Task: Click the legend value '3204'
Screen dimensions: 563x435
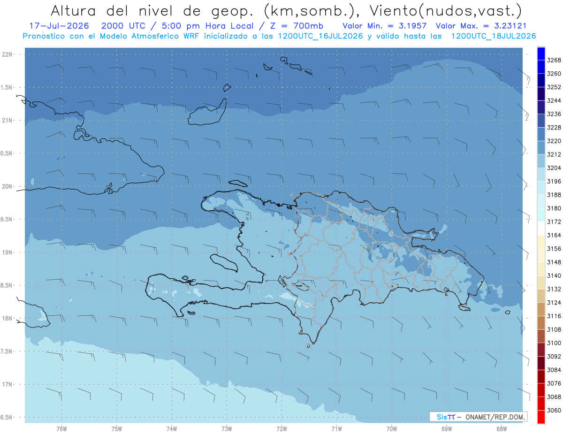Action: [554, 168]
